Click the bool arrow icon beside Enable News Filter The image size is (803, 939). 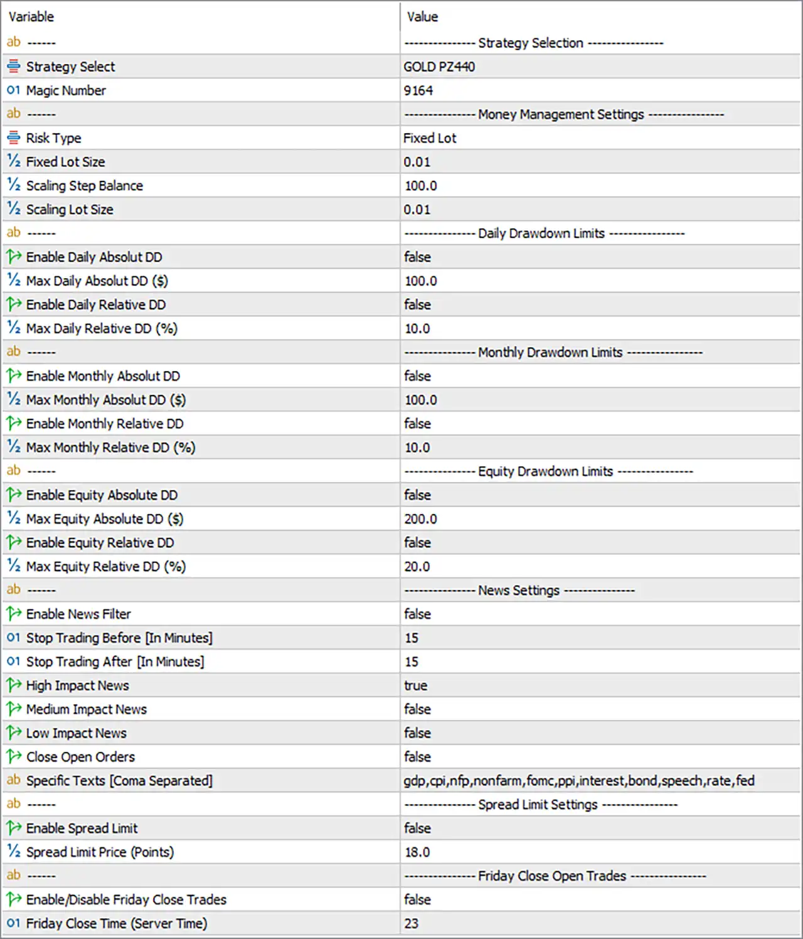point(13,614)
